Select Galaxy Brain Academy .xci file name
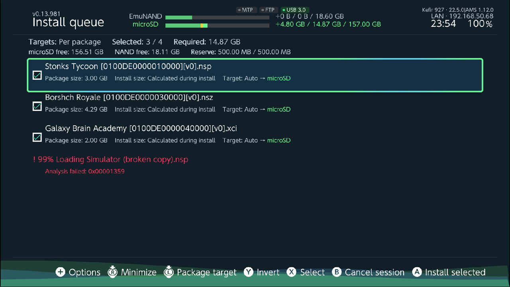Image resolution: width=510 pixels, height=287 pixels. (141, 128)
